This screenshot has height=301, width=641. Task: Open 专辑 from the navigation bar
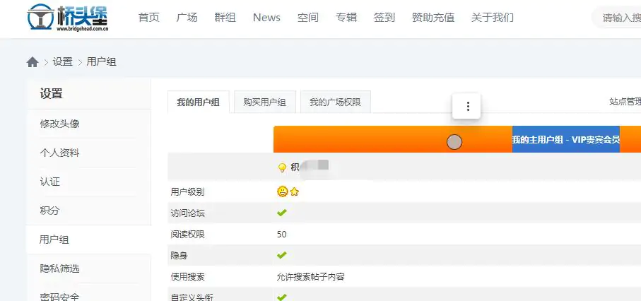click(x=346, y=18)
